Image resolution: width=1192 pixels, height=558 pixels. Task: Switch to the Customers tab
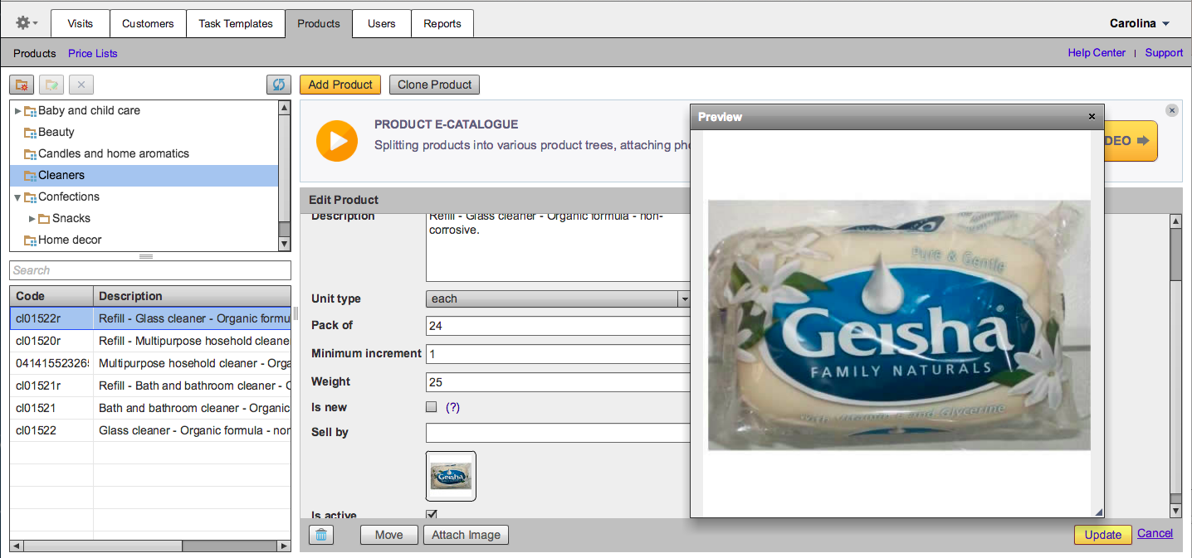[x=148, y=23]
